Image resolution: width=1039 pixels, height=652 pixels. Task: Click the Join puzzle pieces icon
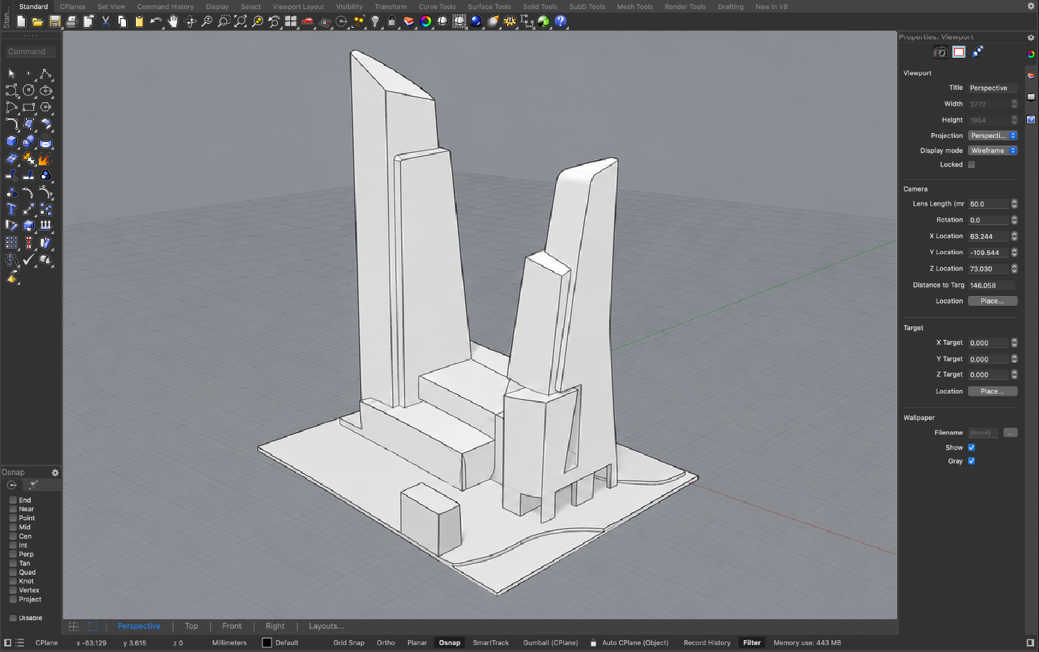coord(29,158)
